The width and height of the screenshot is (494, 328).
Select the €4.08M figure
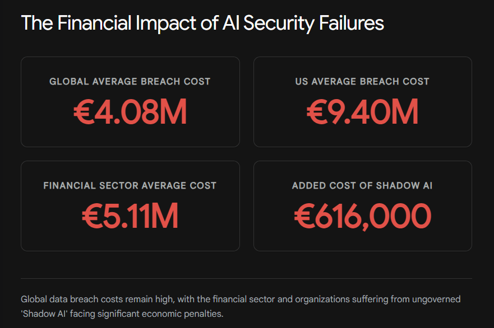(x=130, y=111)
